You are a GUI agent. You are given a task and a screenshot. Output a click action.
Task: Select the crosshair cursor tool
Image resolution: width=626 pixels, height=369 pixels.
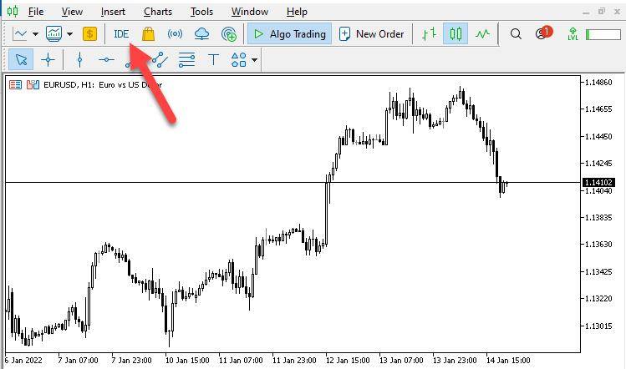click(x=48, y=60)
